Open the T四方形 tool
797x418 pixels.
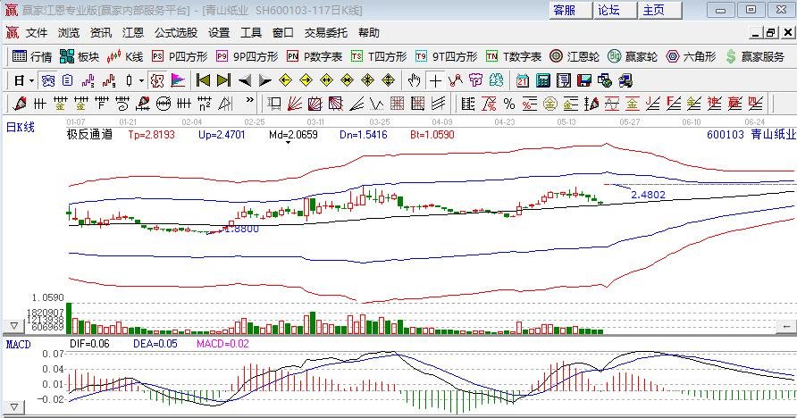(379, 56)
